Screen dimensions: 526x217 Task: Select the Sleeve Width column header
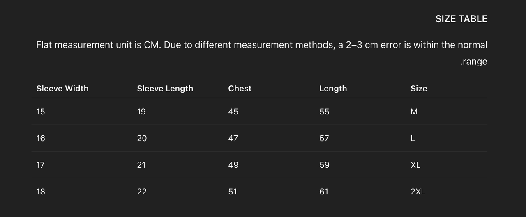point(62,89)
